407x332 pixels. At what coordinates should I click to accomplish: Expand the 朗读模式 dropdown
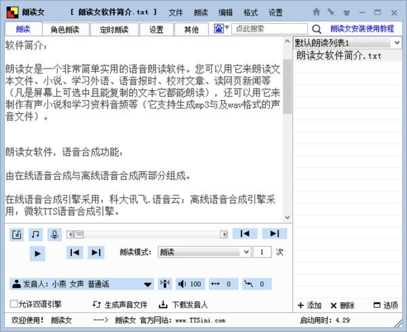pos(247,252)
